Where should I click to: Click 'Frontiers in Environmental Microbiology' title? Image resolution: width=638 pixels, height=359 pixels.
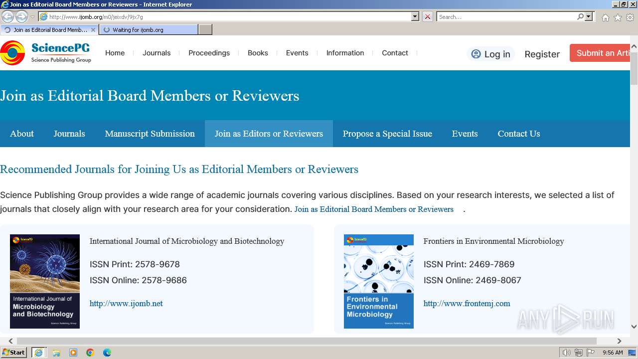coord(493,241)
